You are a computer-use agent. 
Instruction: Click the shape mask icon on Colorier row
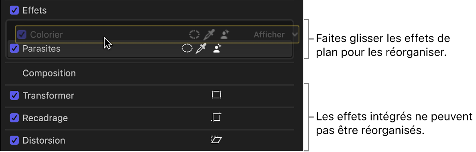(194, 35)
